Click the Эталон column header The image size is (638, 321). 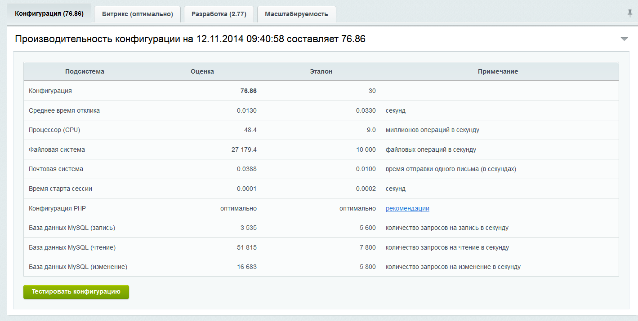[321, 71]
